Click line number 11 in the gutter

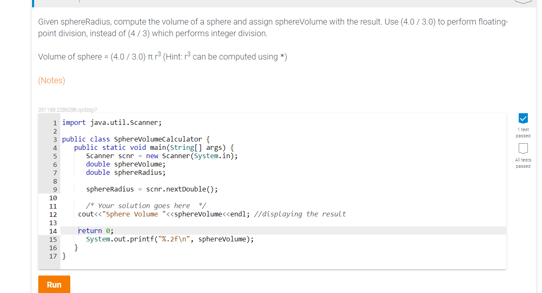coord(53,206)
